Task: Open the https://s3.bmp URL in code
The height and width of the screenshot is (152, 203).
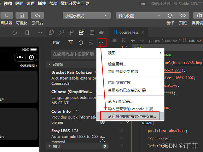Action: click(188, 63)
